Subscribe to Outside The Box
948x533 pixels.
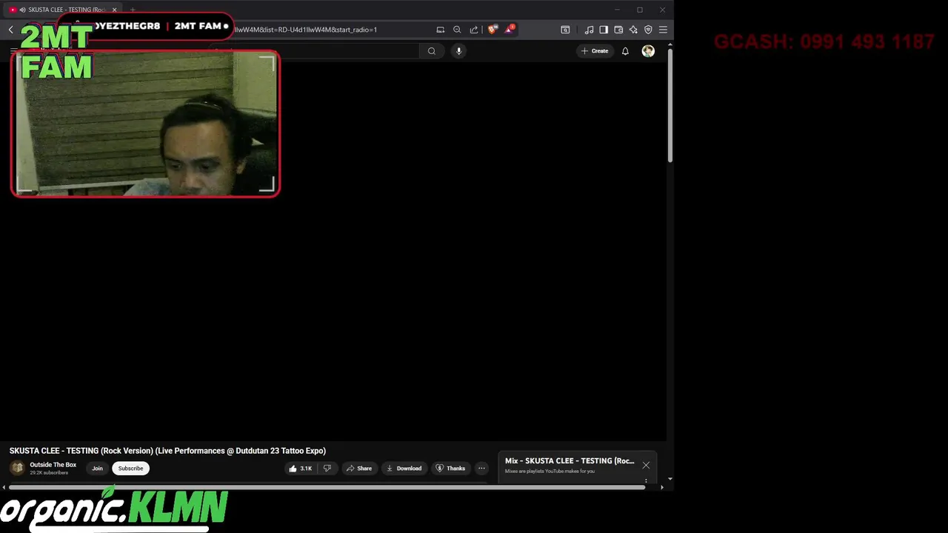130,469
